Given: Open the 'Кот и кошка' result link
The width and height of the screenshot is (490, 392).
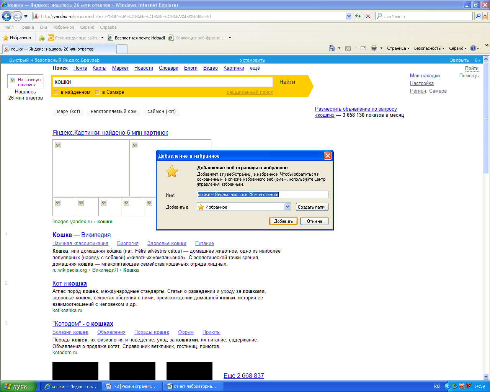Looking at the screenshot, I should pos(70,283).
